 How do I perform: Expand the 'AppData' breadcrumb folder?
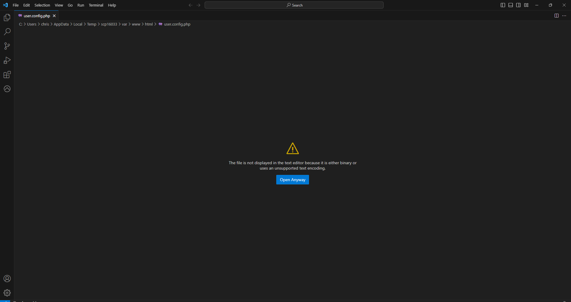[x=61, y=24]
